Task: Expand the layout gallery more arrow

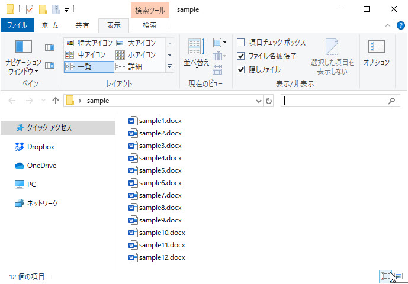Action: point(169,67)
